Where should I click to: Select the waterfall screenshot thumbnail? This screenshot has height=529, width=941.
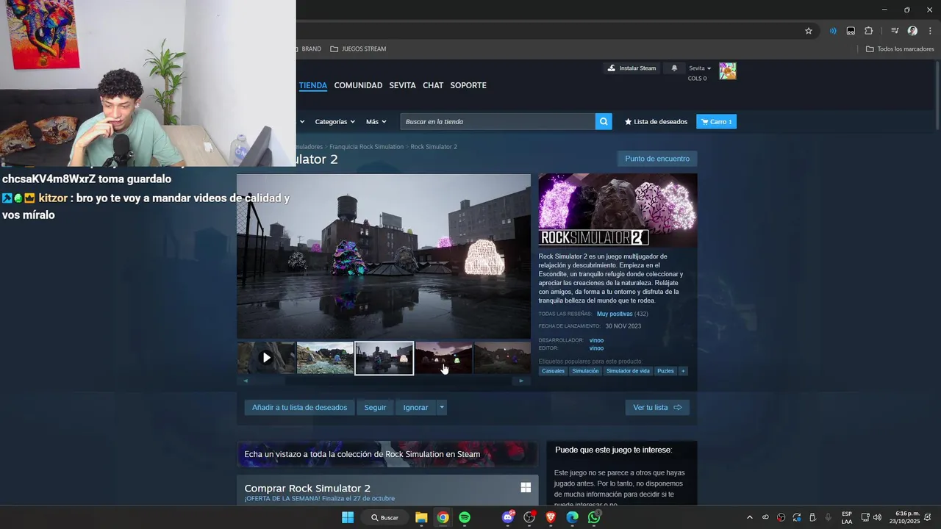(325, 358)
